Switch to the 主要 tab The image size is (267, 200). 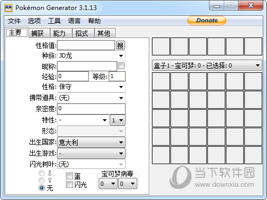pos(17,32)
